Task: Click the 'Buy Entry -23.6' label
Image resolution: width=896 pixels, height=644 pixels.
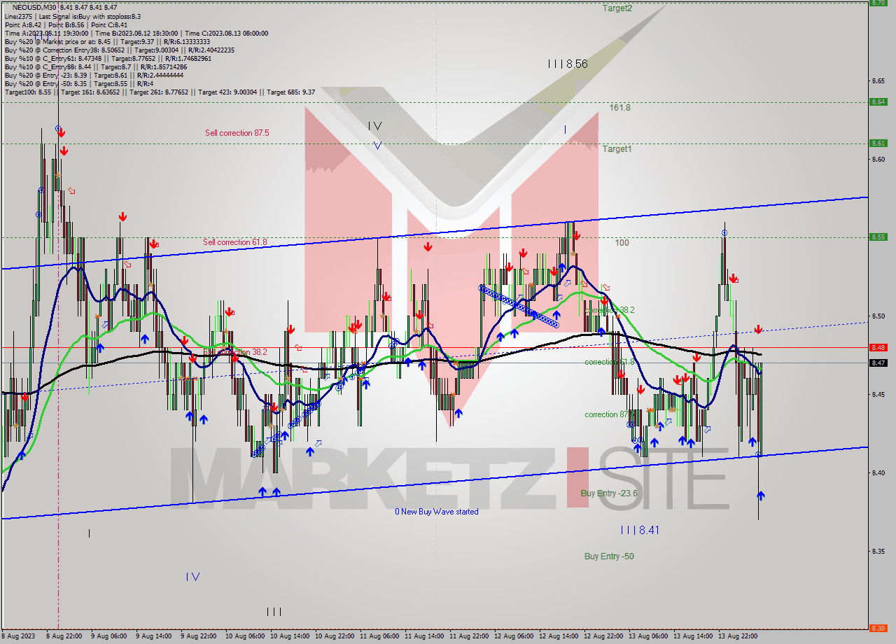Action: pyautogui.click(x=609, y=493)
